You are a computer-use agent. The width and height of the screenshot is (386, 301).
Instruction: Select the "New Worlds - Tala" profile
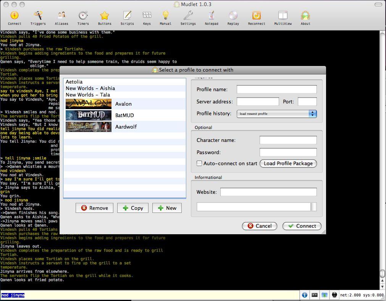124,95
